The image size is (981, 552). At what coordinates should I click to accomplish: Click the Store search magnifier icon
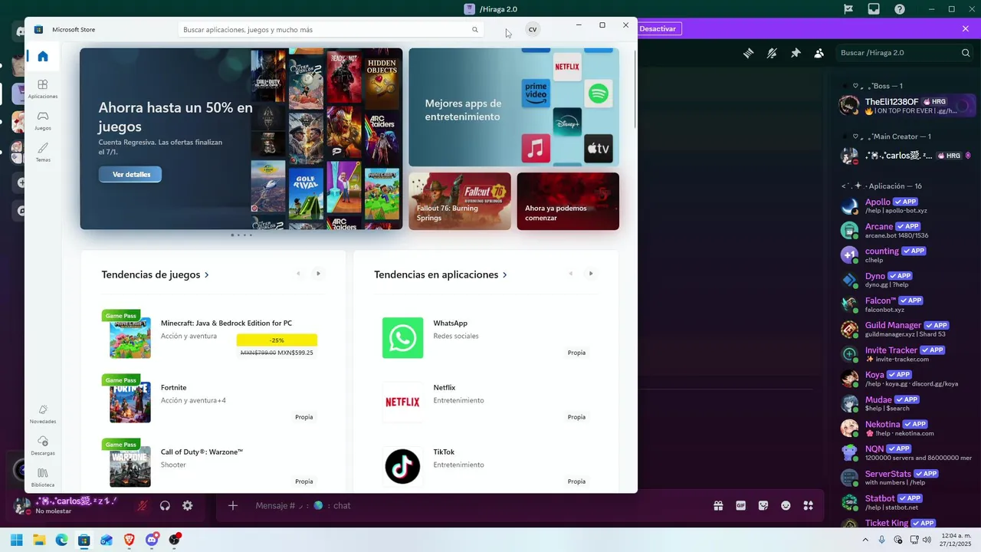(x=475, y=30)
